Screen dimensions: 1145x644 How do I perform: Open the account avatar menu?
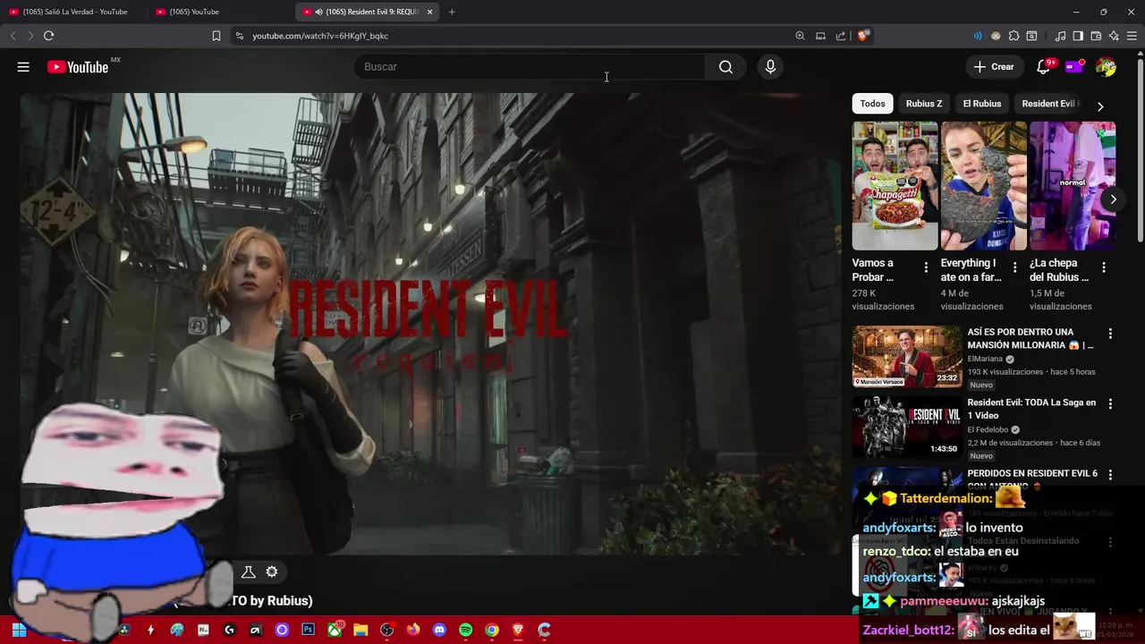pyautogui.click(x=1106, y=67)
